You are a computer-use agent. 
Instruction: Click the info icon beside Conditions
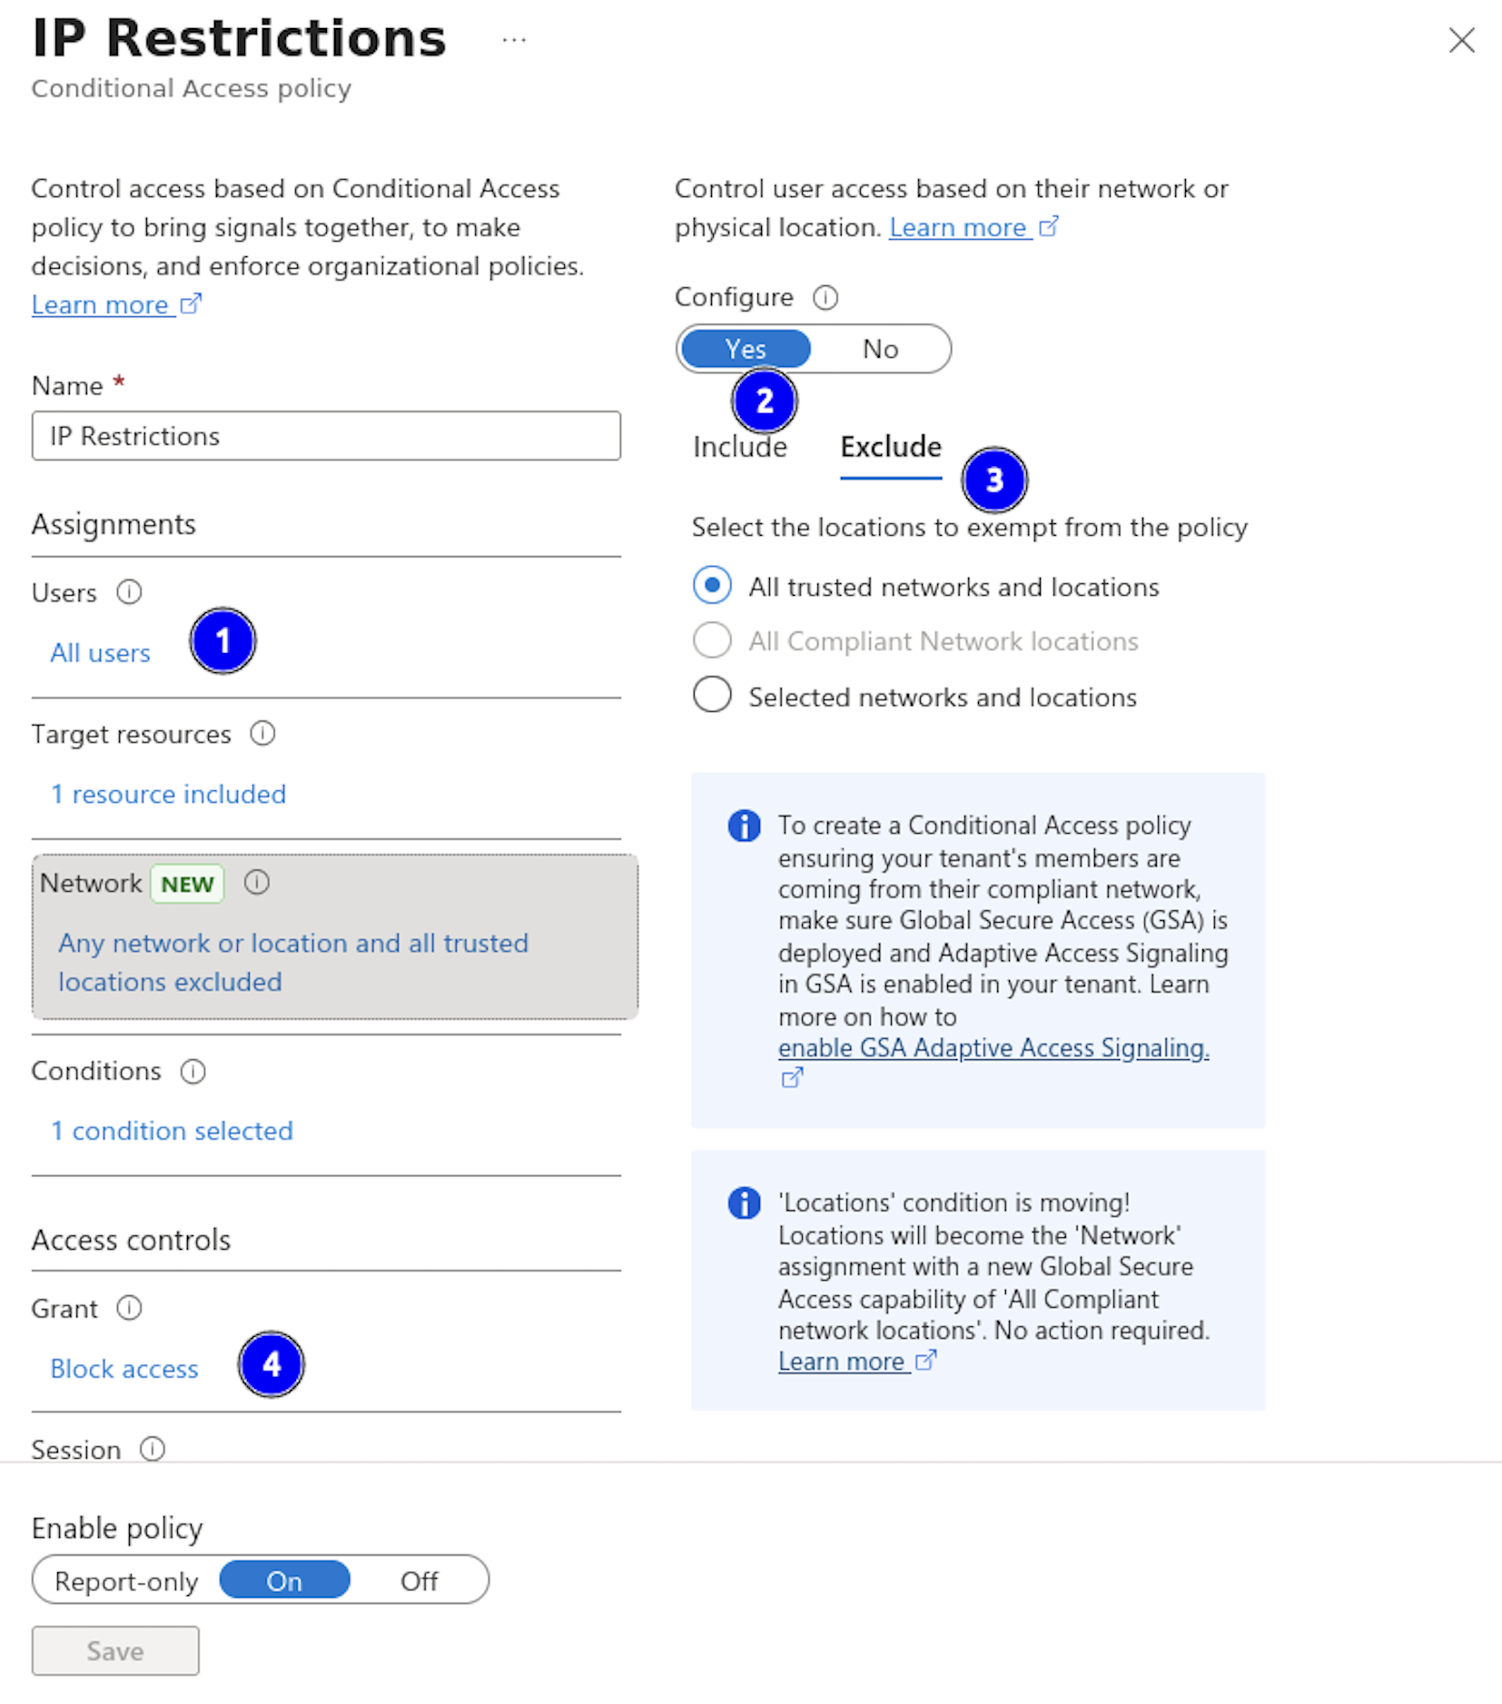point(193,1071)
